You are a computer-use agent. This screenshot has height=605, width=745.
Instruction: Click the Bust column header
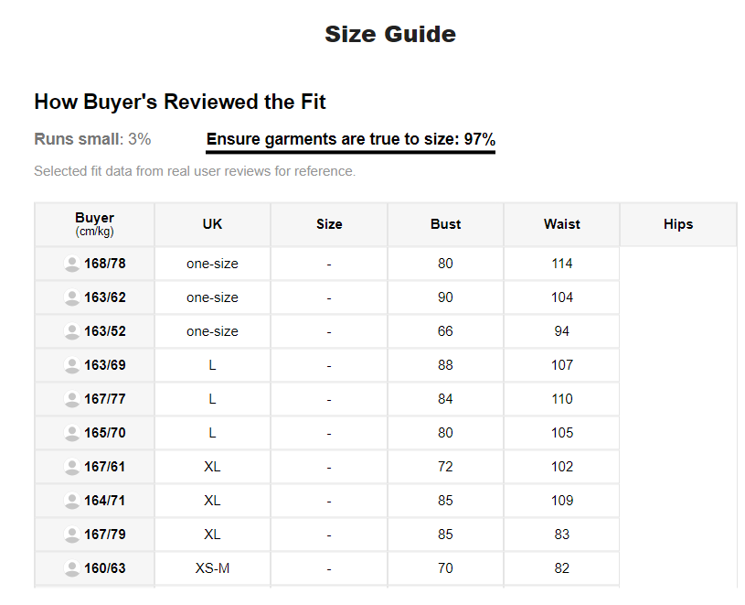point(445,224)
